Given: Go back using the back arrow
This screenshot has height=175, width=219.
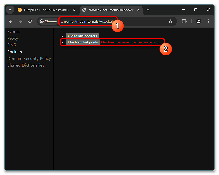Looking at the screenshot, I should coord(11,21).
